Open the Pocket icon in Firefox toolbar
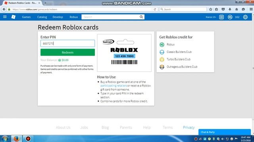This screenshot has width=254, height=142. tap(223, 9)
